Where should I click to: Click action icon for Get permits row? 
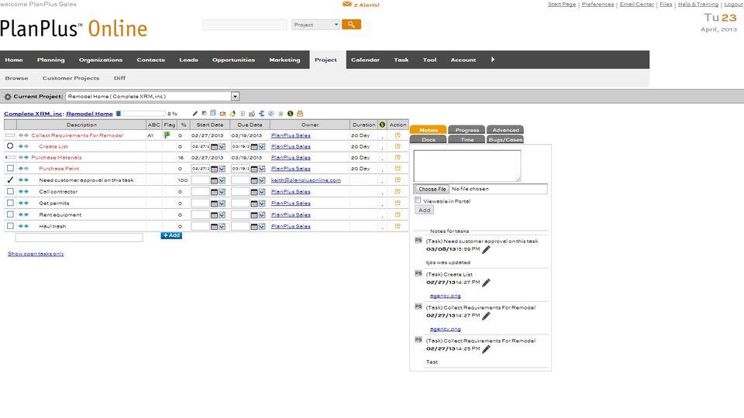tap(398, 203)
